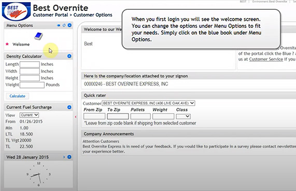Open the Class dropdown

183,116
